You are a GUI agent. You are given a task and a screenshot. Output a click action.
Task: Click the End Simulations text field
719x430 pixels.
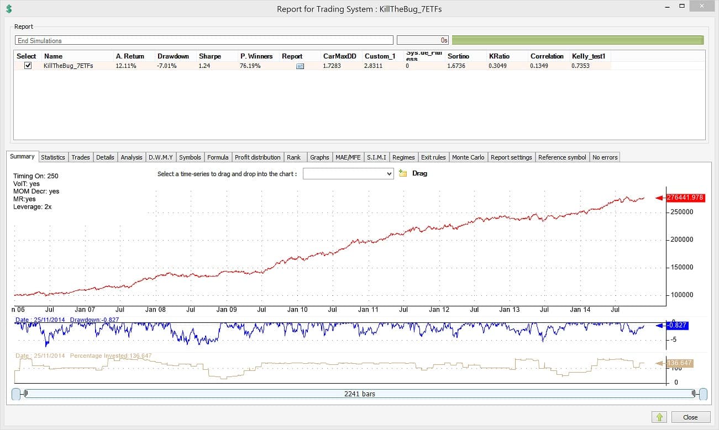pos(204,40)
